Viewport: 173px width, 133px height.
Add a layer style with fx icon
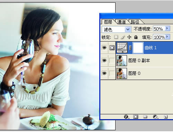(x=126, y=117)
